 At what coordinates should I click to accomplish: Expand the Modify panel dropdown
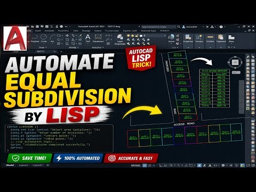tap(74, 47)
